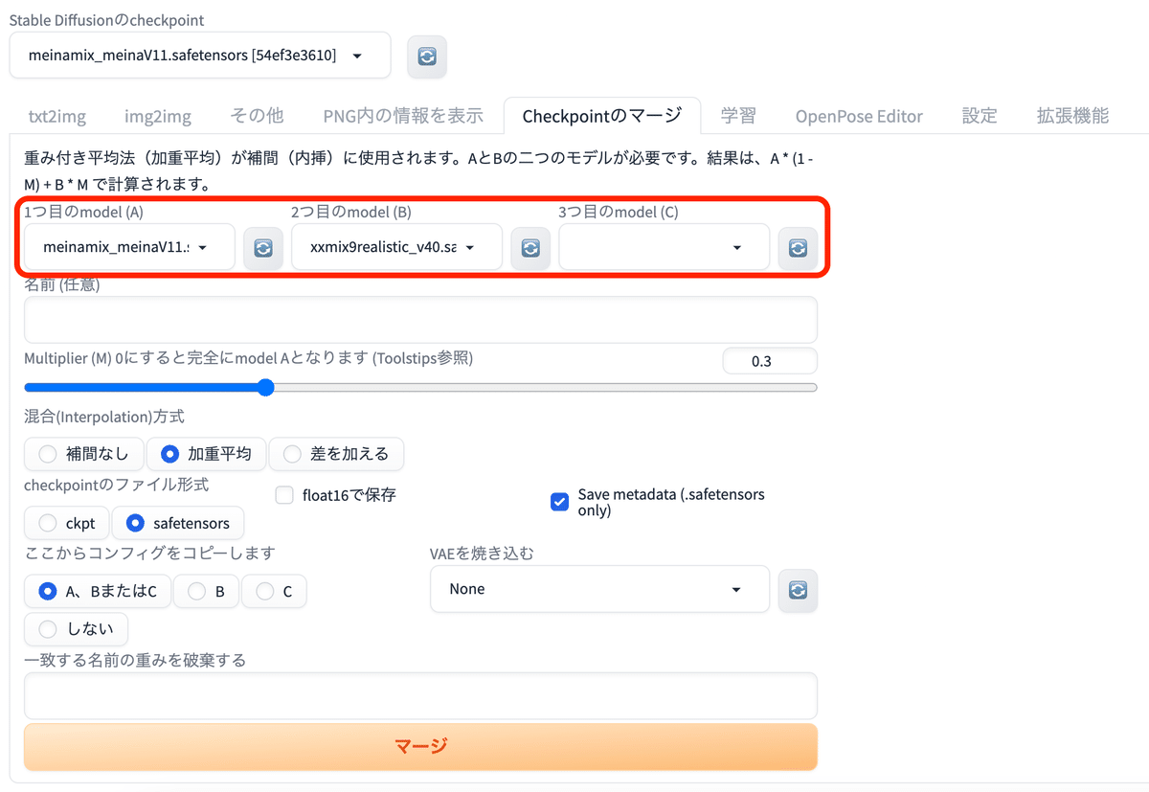Choose safetensors as checkpoint file format
1149x792 pixels.
178,523
